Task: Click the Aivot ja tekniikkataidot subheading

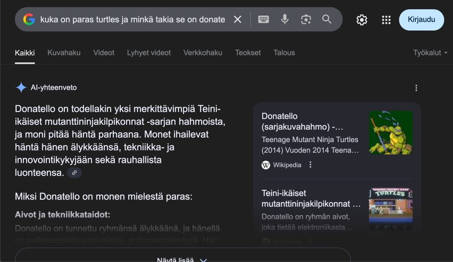Action: [62, 215]
